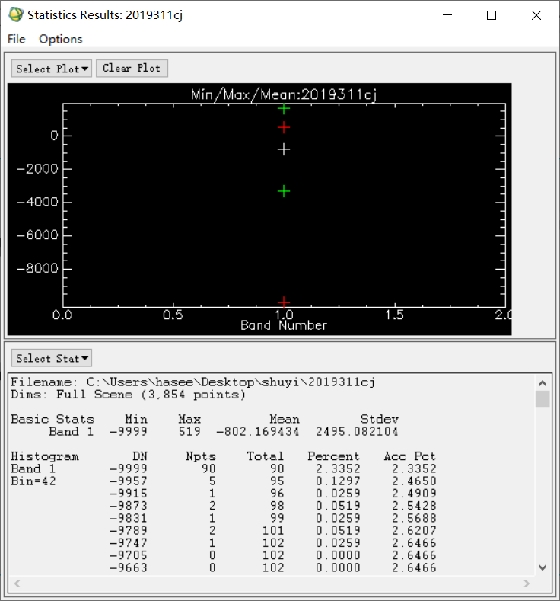560x601 pixels.
Task: Click the DN value -9831
Action: pos(129,518)
